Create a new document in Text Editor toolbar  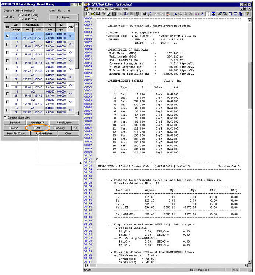(88, 14)
